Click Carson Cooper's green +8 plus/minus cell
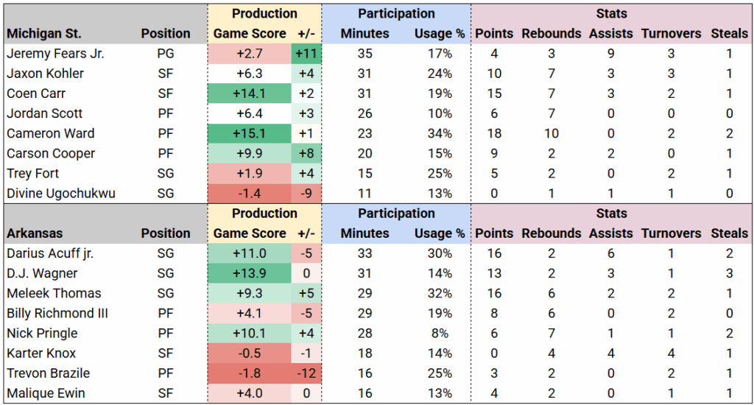This screenshot has width=754, height=405. pyautogui.click(x=306, y=154)
